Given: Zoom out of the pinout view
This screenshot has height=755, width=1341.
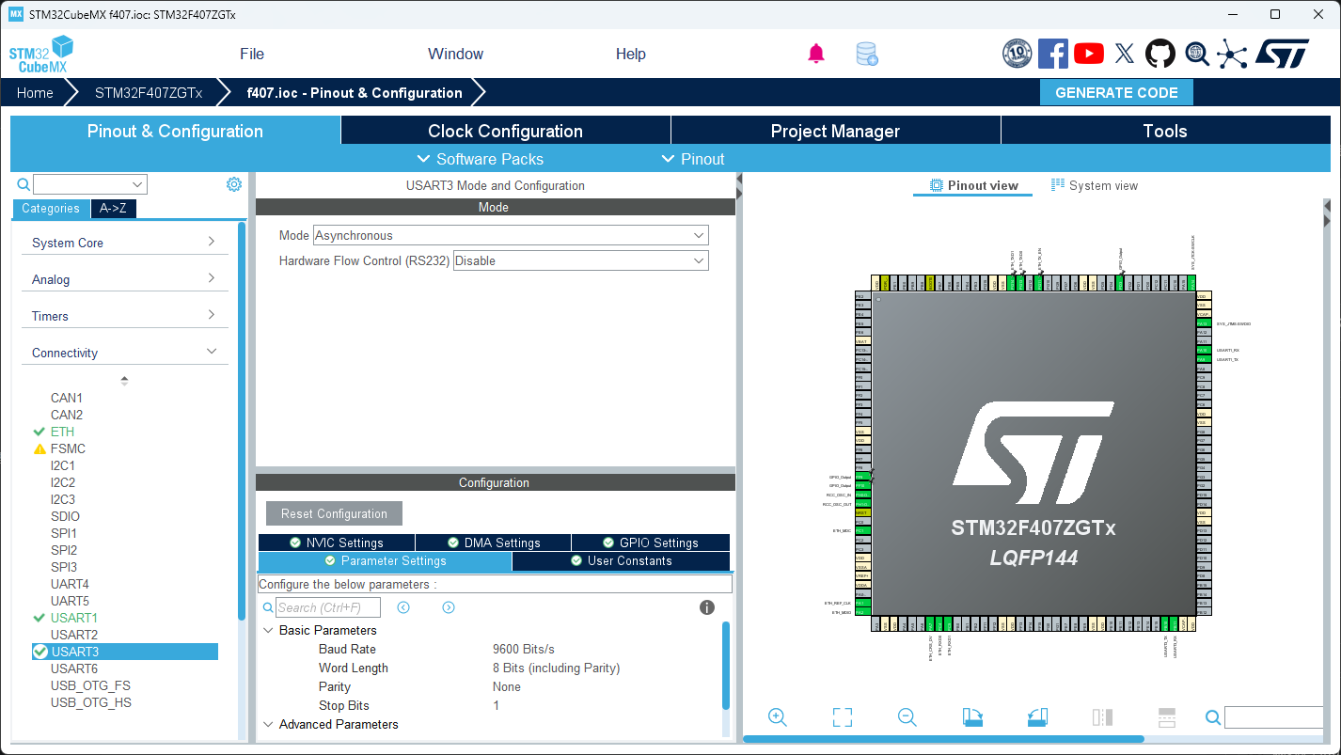Looking at the screenshot, I should (907, 716).
